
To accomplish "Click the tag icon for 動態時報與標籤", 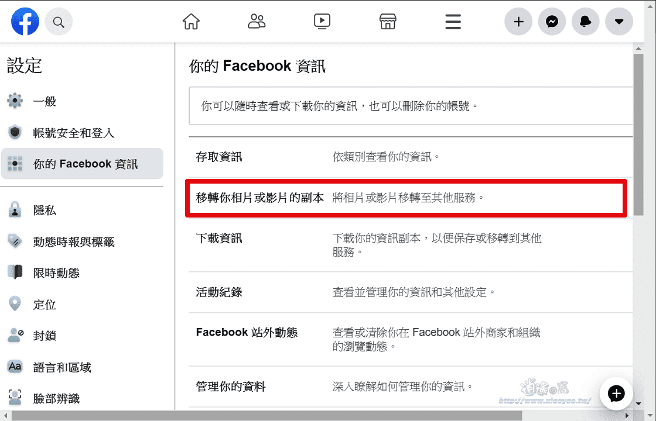I will tap(15, 241).
